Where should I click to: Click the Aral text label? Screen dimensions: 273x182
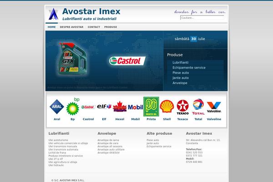click(57, 119)
